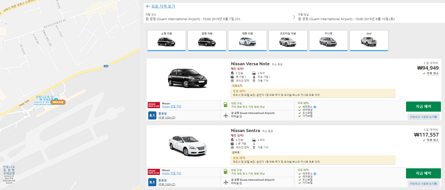Click the info icon next to 예약취소 in Sentra card
This screenshot has height=190, width=445.
[x=315, y=174]
